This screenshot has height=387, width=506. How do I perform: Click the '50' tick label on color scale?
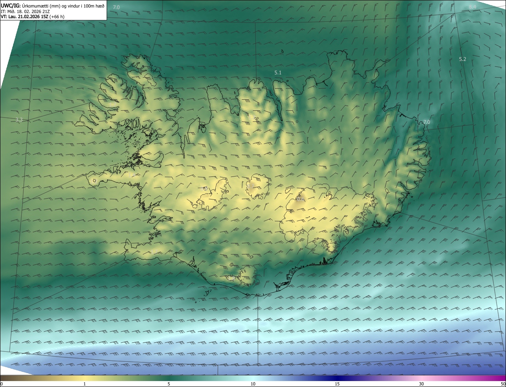coord(503,384)
